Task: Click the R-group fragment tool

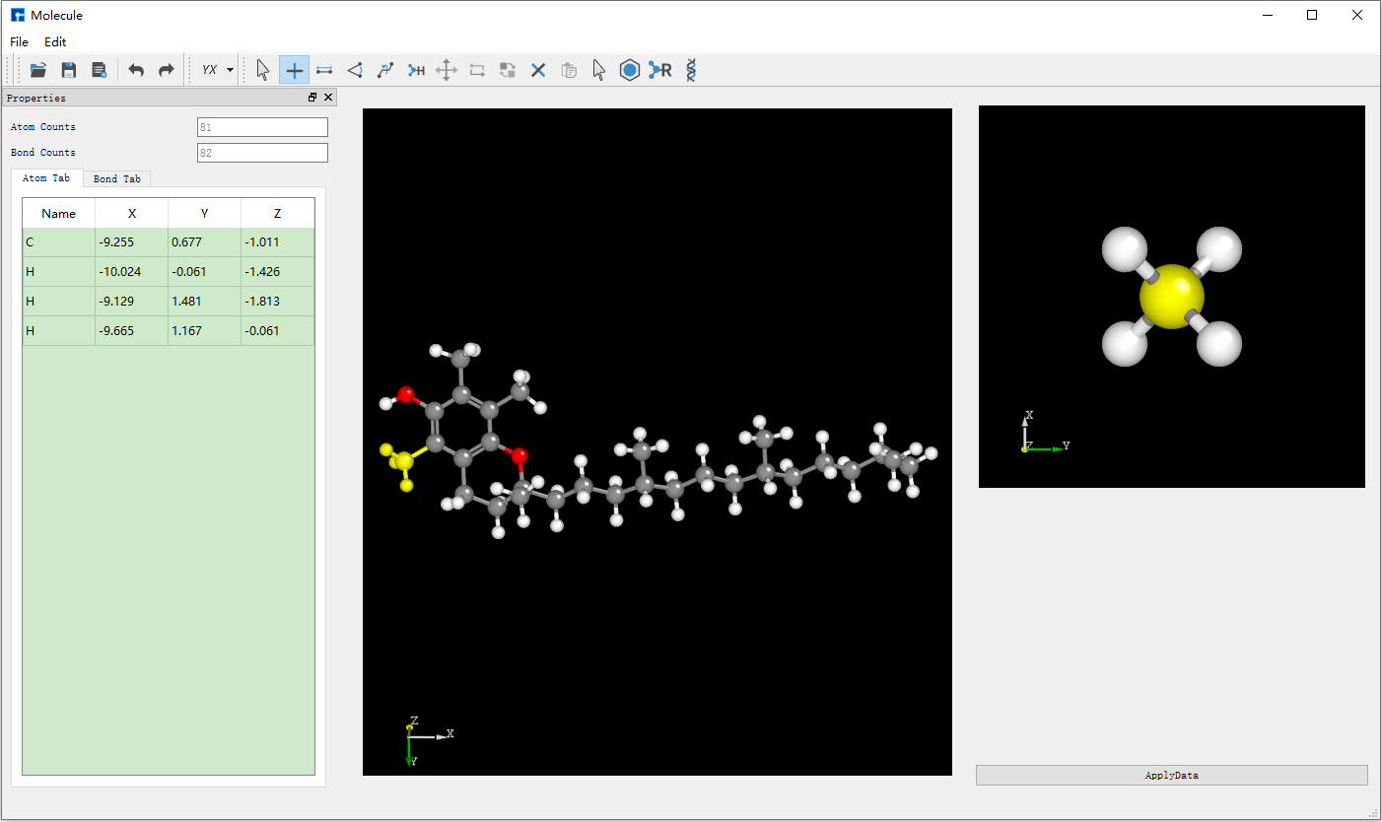Action: tap(660, 70)
